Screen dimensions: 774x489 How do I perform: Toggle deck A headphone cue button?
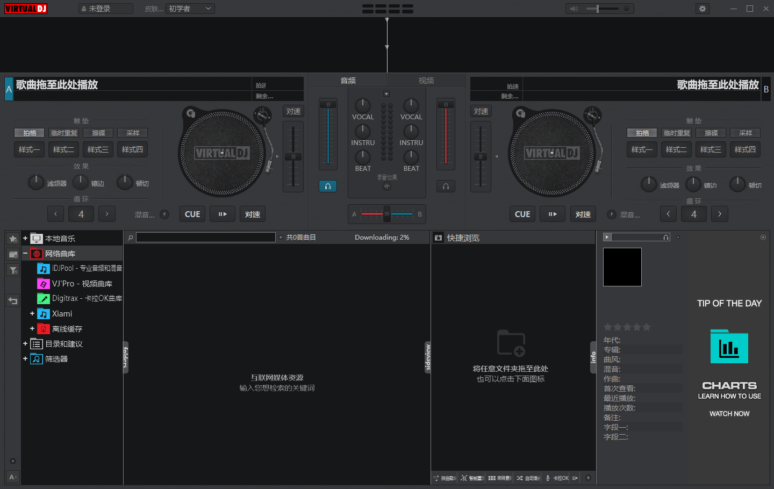pos(328,186)
